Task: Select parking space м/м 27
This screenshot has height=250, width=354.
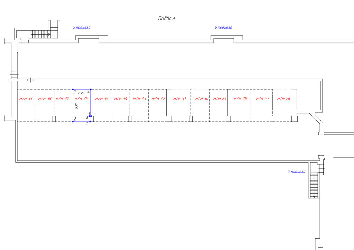Action: 262,99
